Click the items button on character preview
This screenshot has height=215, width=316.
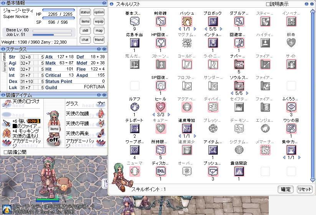54,129
